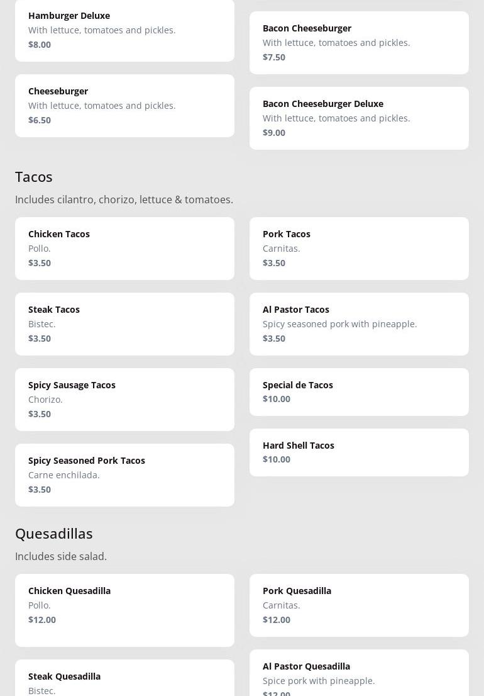Select the Steak Quesadilla item
Viewport: 484px width, 696px height.
pos(124,680)
